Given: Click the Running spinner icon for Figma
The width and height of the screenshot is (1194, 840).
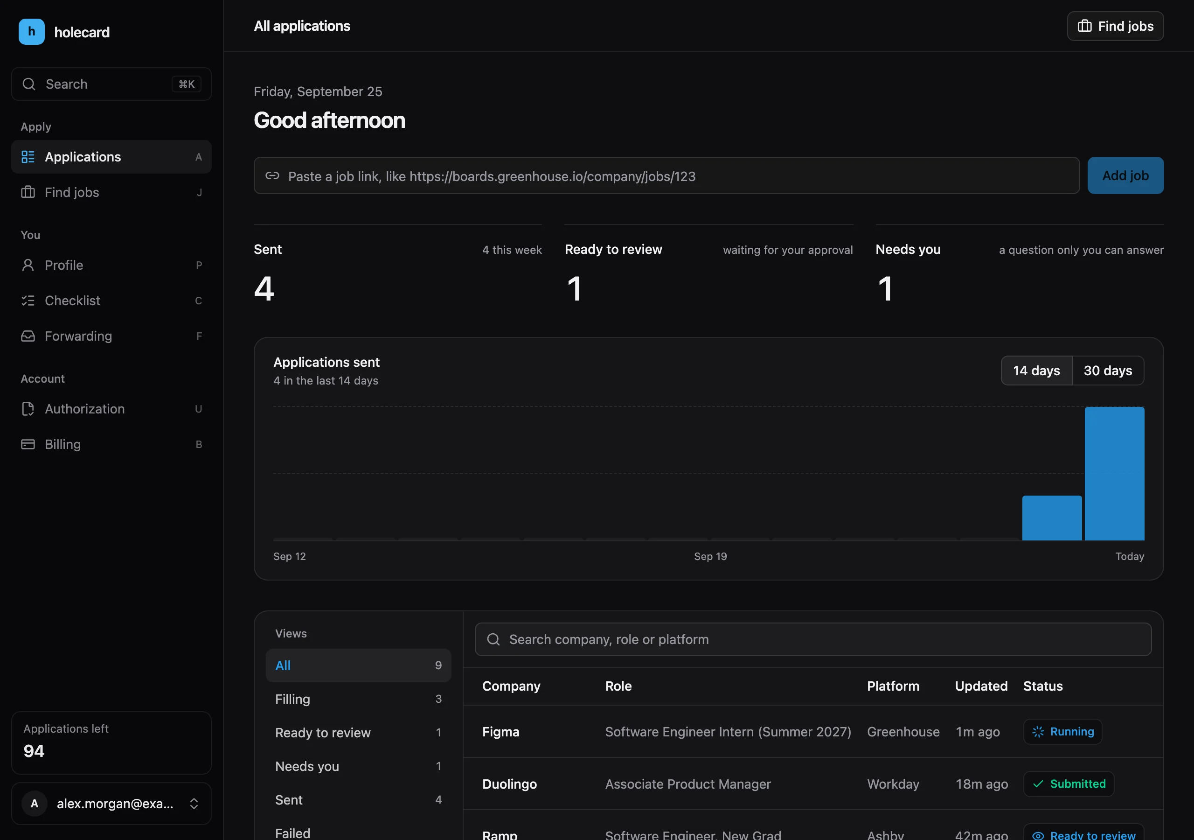Looking at the screenshot, I should [x=1038, y=732].
